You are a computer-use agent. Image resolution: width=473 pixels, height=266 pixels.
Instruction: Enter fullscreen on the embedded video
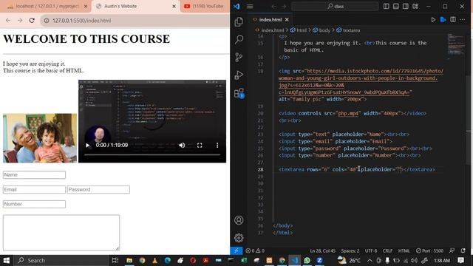[200, 146]
